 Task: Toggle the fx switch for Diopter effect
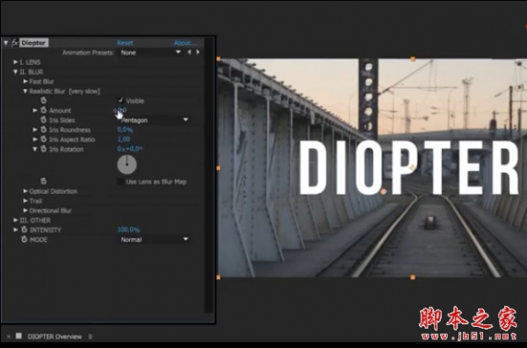tap(14, 43)
